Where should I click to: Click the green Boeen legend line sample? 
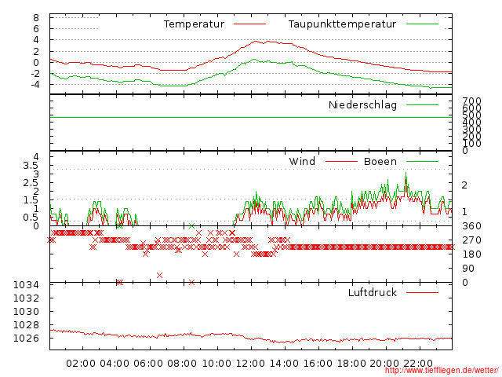(x=422, y=161)
